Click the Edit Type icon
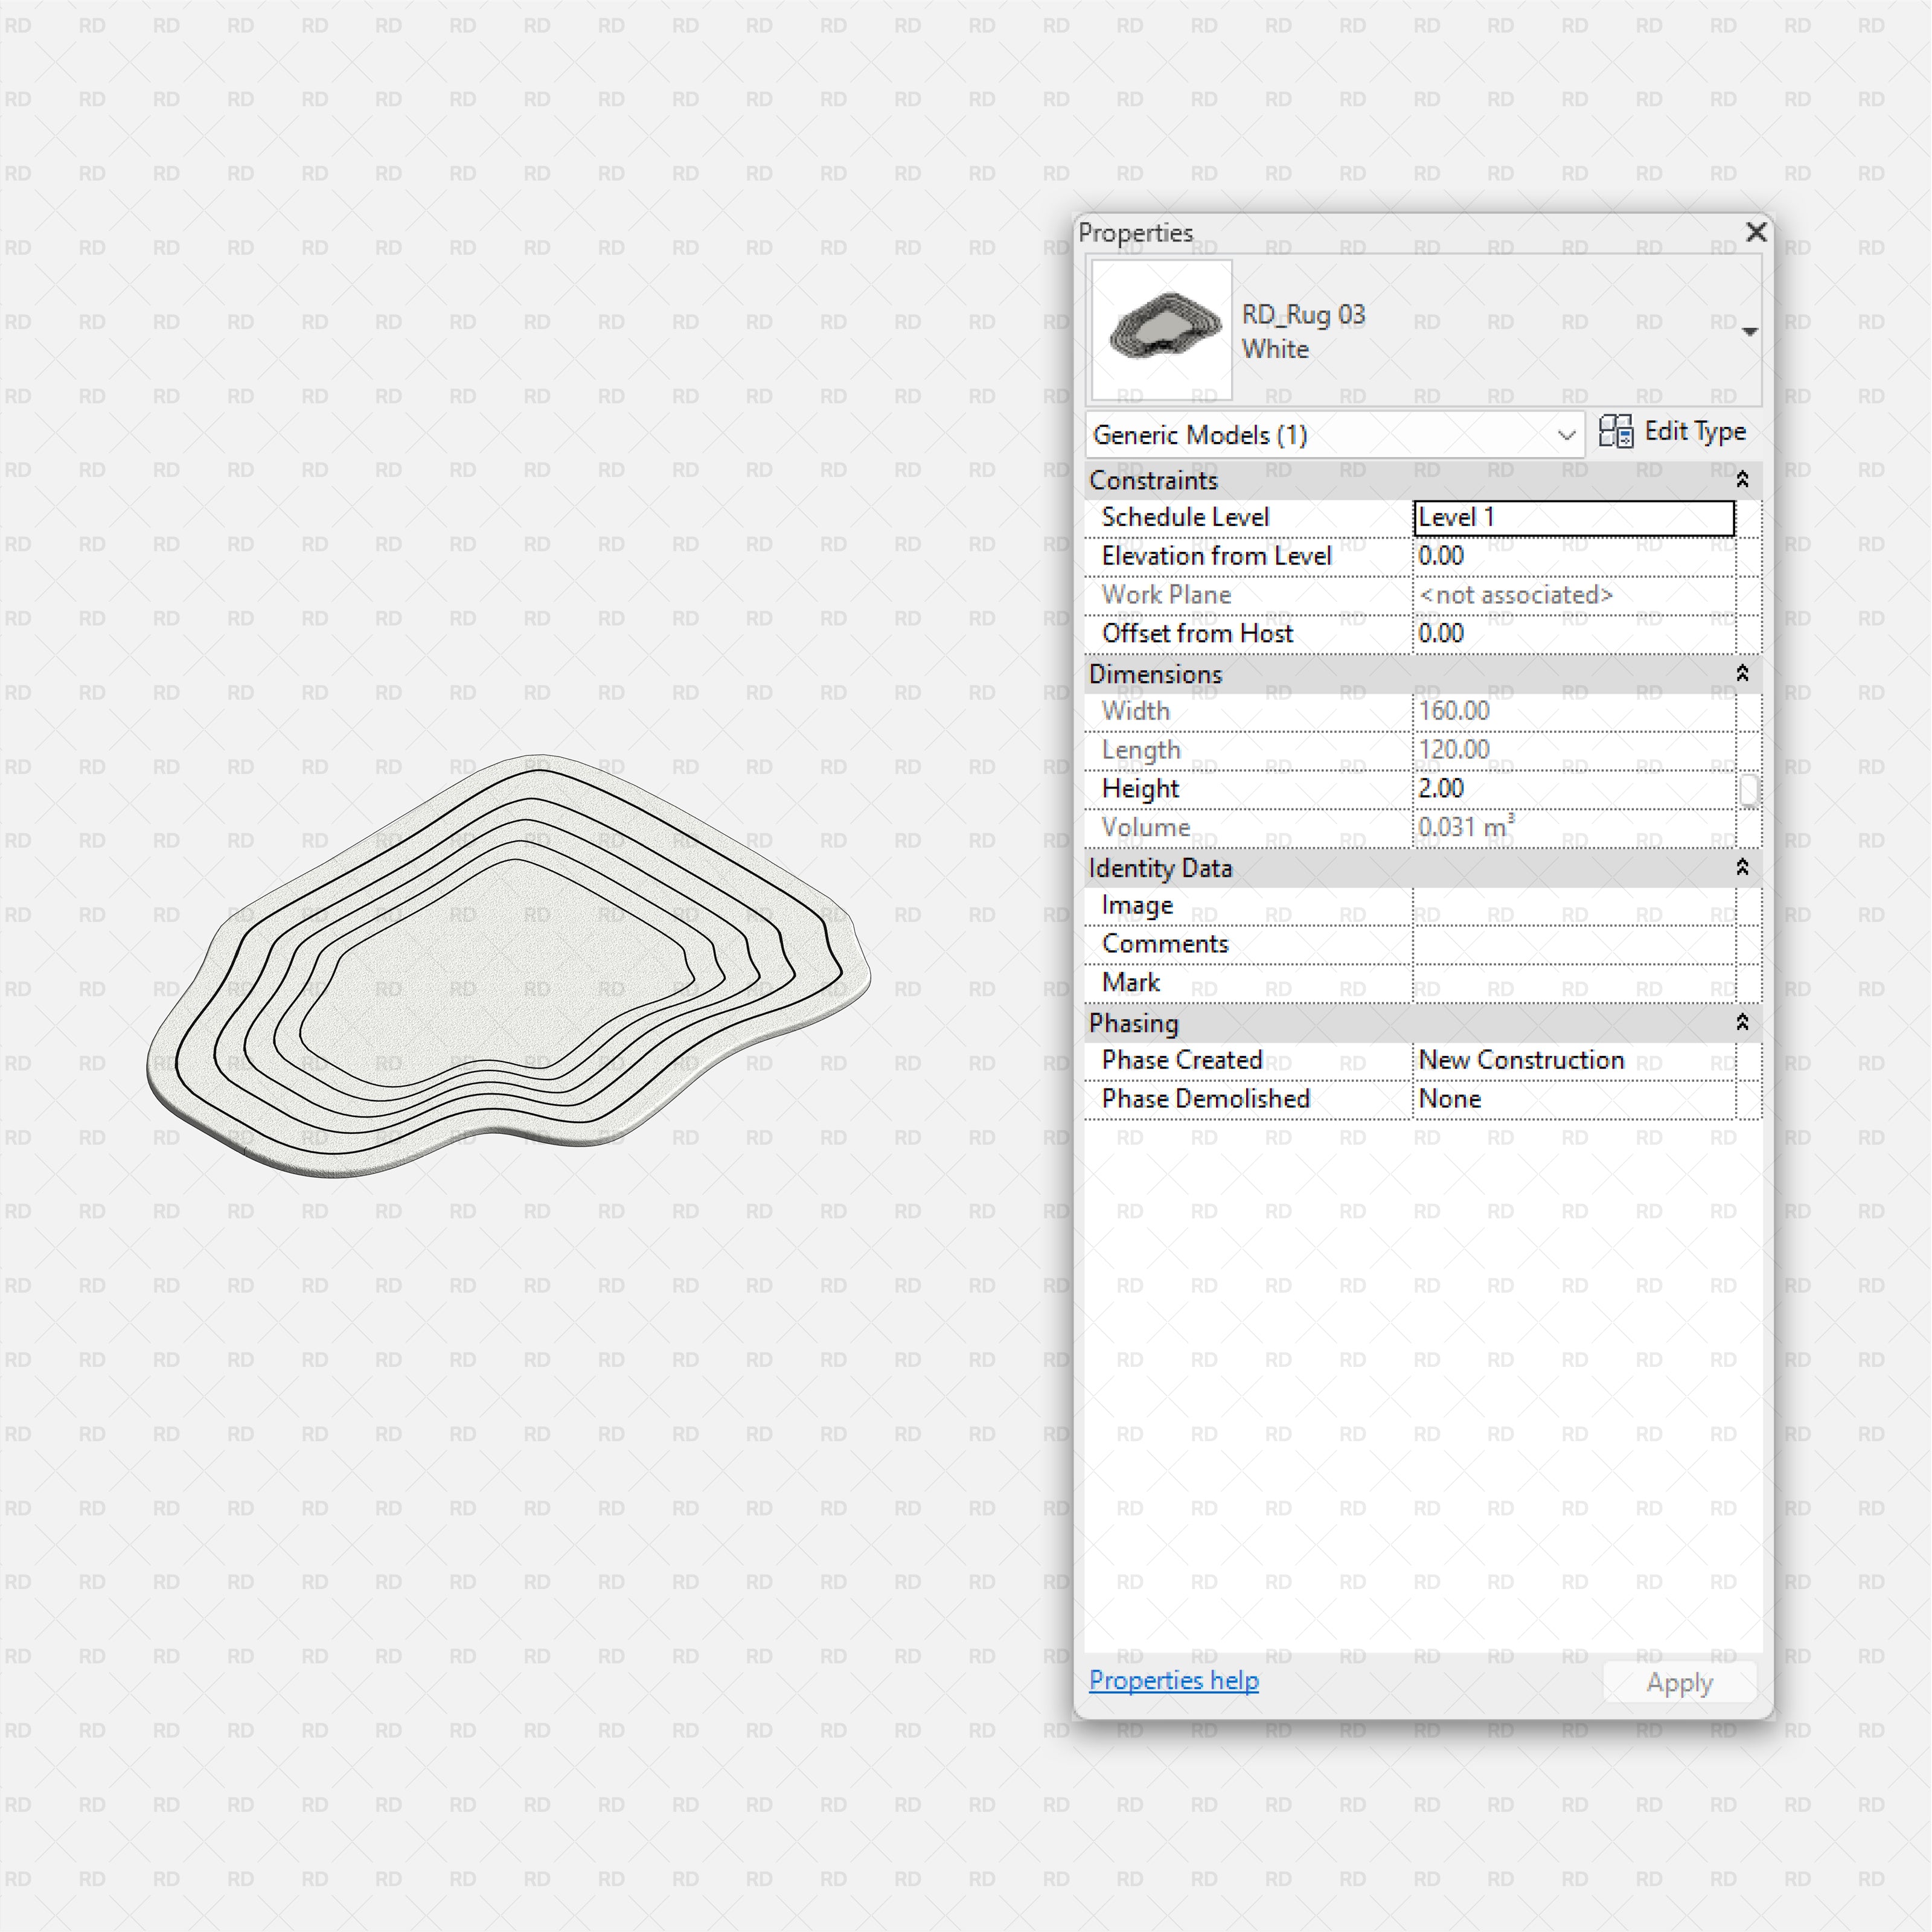Viewport: 1932px width, 1932px height. tap(1615, 431)
